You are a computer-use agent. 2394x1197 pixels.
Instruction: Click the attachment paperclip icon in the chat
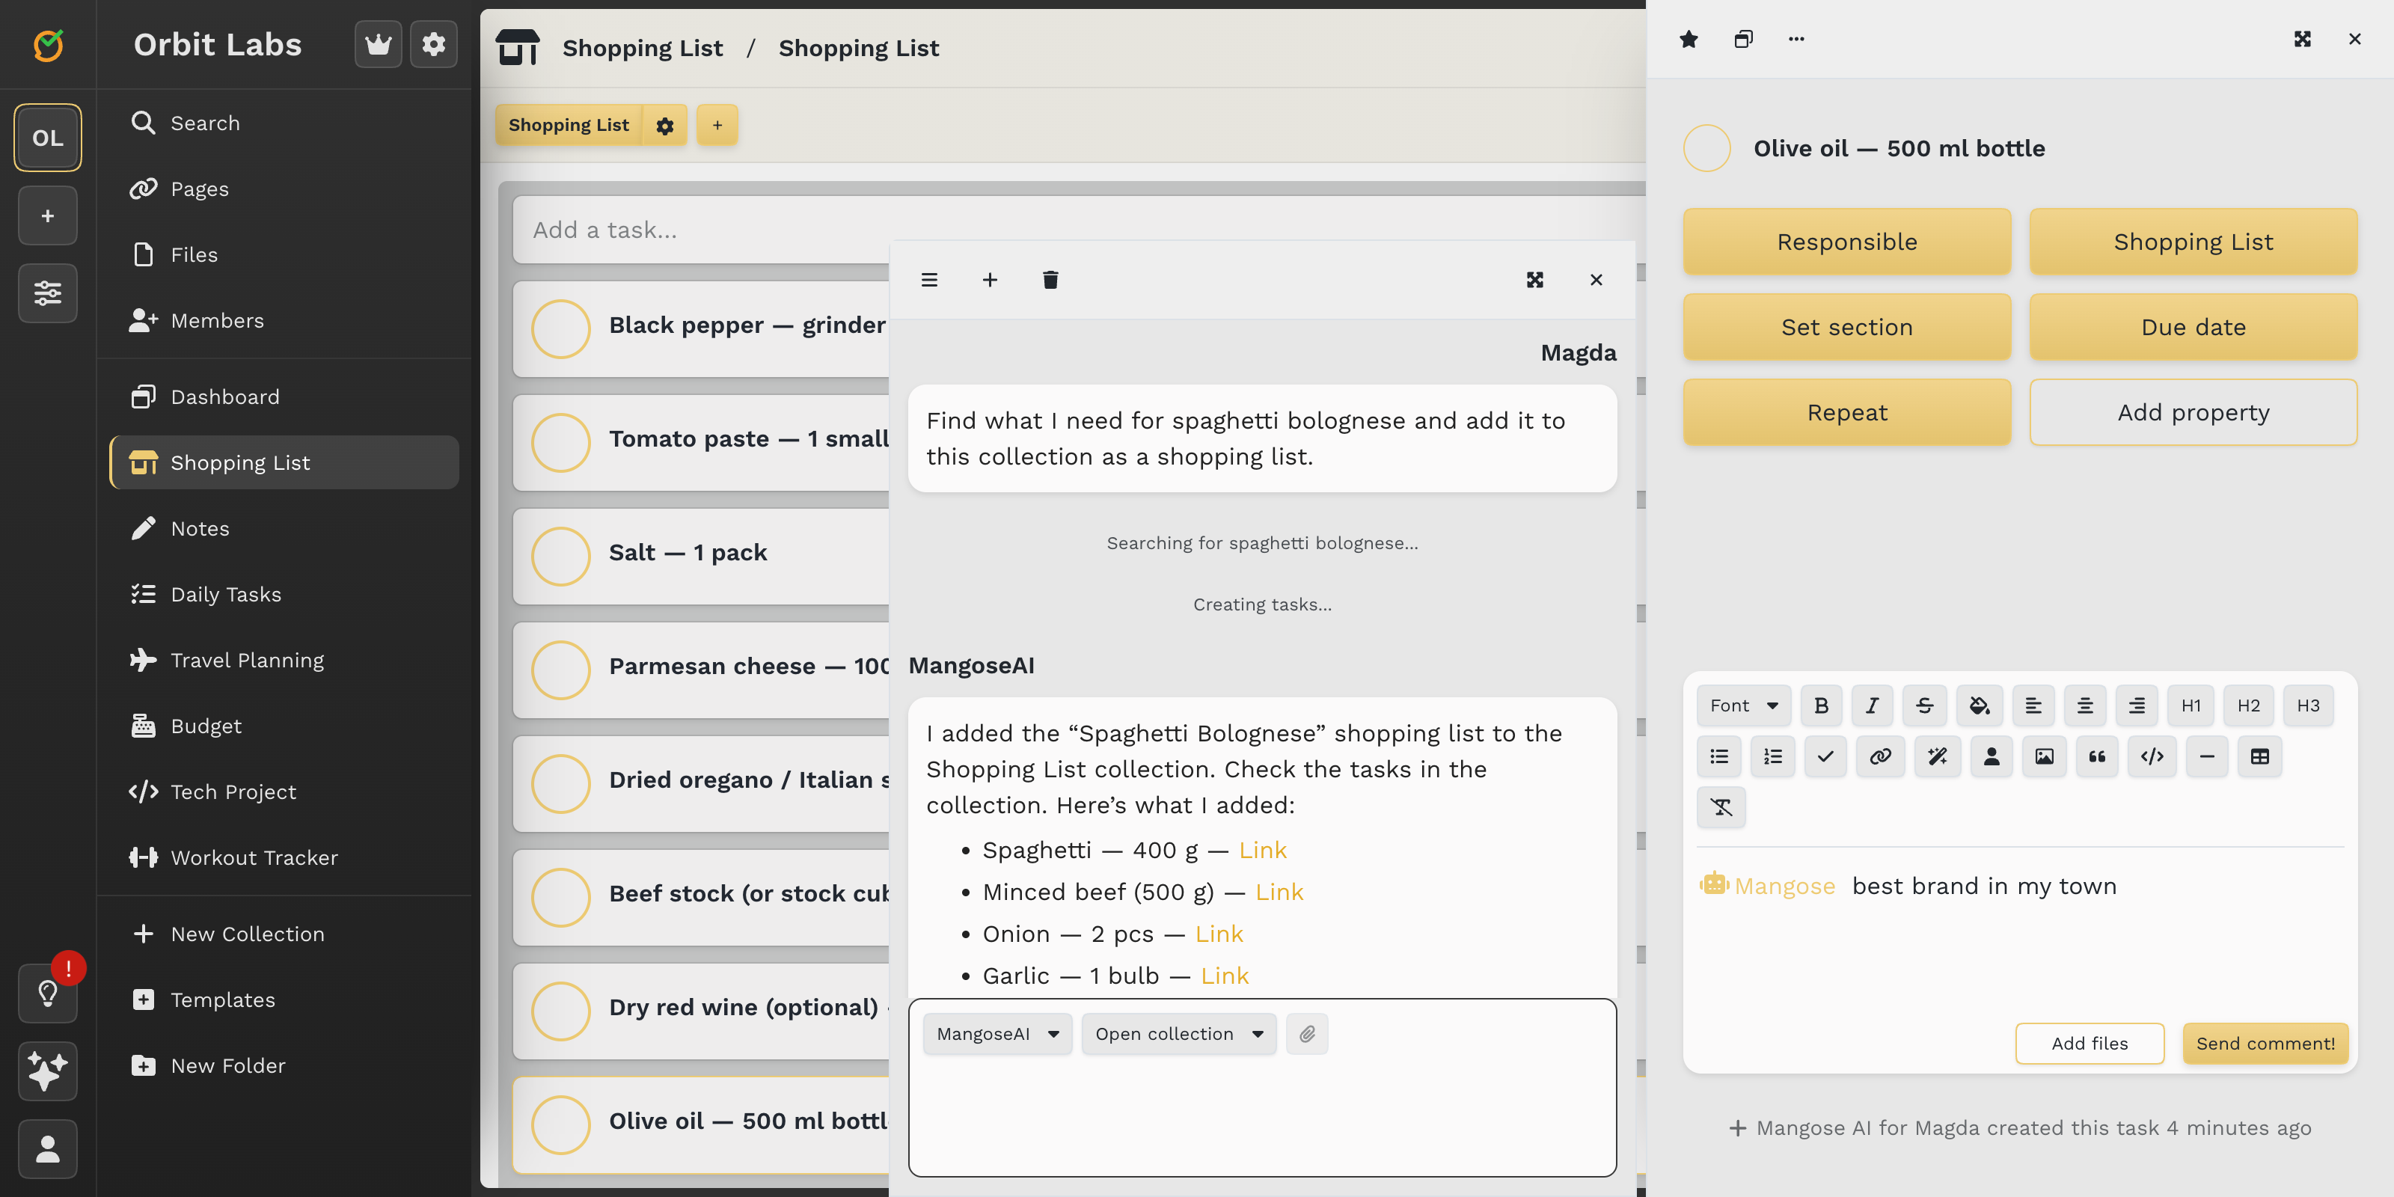pos(1307,1033)
